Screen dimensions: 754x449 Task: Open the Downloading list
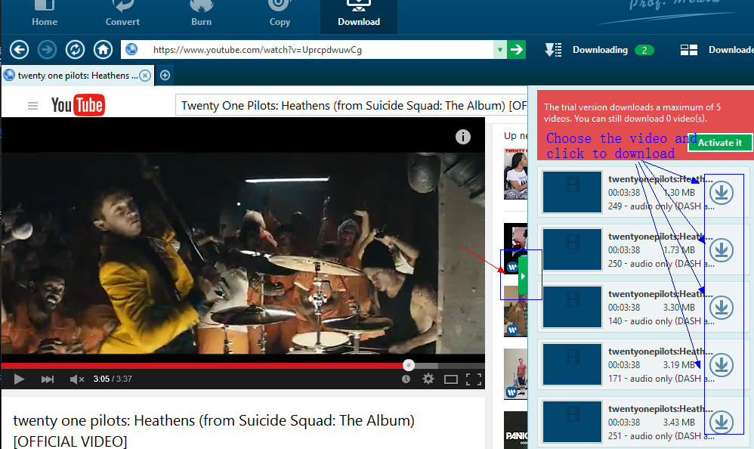tap(600, 50)
